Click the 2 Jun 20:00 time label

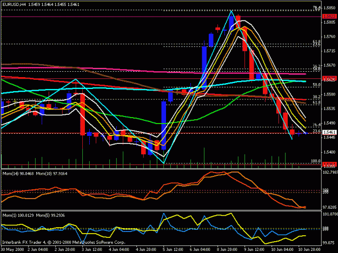65,250
